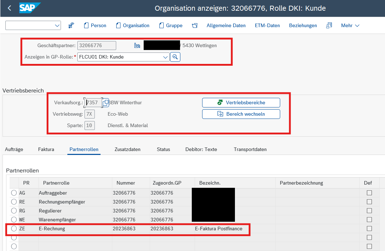Click the Verkaufsorg. field 7357
This screenshot has height=251, width=385.
click(93, 102)
